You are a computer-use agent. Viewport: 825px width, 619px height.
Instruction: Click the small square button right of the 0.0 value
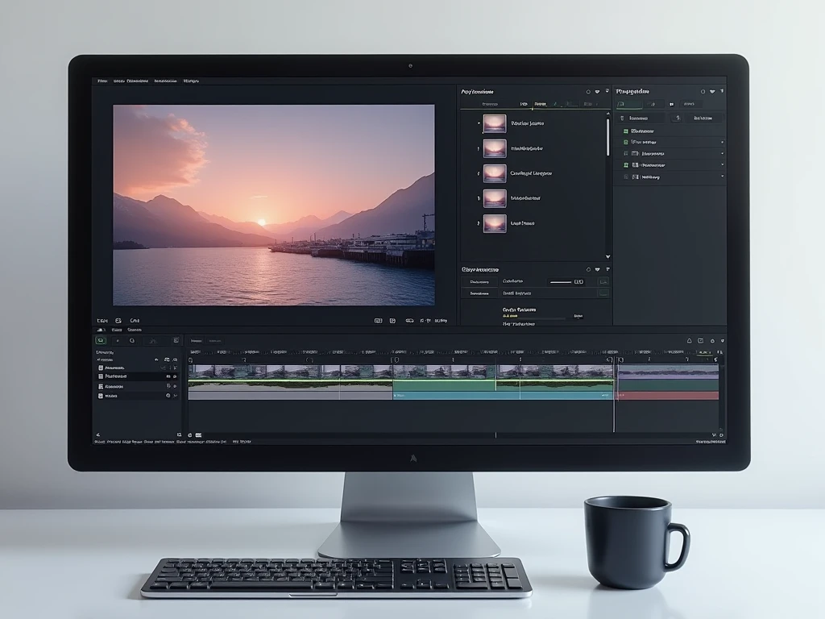click(603, 282)
